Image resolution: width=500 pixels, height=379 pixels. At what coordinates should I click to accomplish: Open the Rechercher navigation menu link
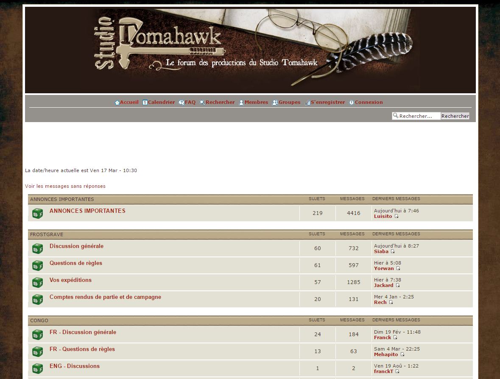tap(220, 102)
